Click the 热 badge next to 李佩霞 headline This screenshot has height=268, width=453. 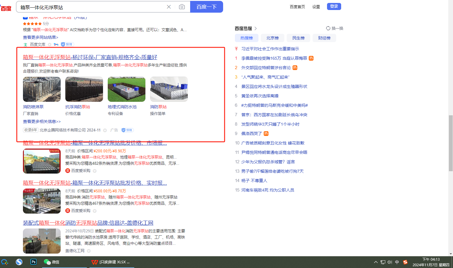point(311,58)
